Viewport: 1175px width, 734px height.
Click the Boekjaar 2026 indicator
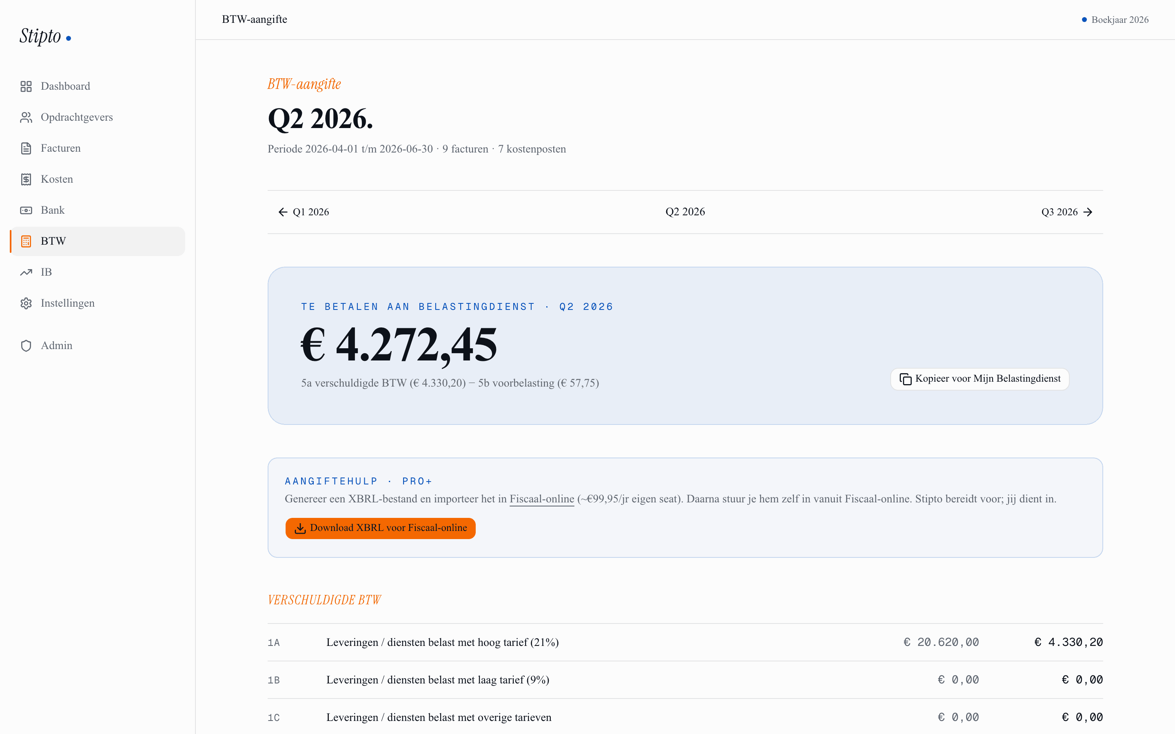pyautogui.click(x=1115, y=20)
